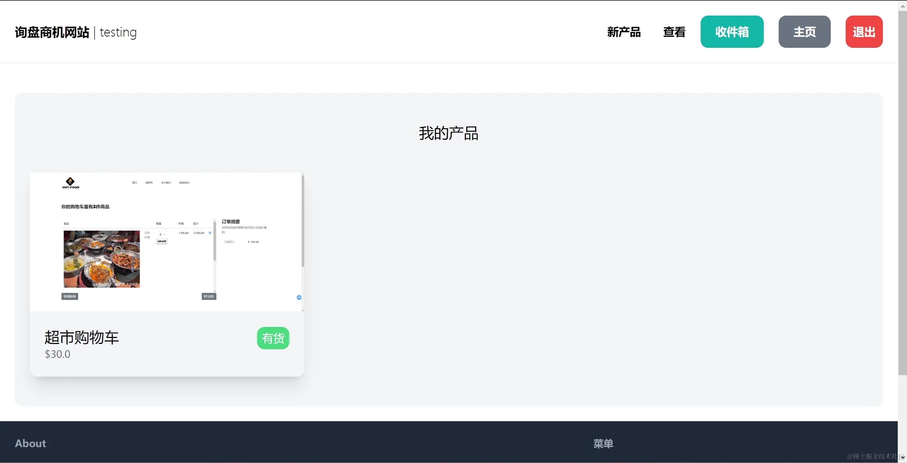This screenshot has width=907, height=463.
Task: Open the 超市购物车 product title
Action: coord(82,337)
